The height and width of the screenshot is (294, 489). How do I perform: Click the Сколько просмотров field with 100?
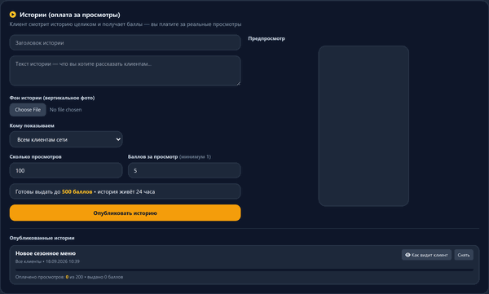[x=66, y=170]
